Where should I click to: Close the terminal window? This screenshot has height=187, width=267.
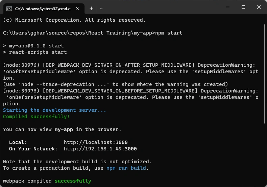click(259, 7)
